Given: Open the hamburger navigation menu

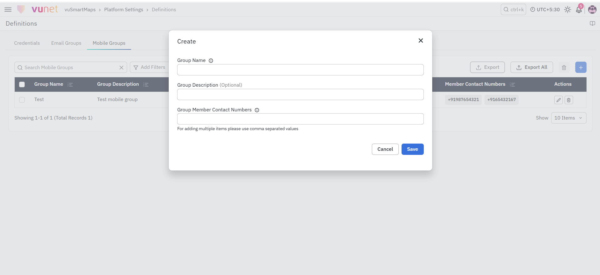Looking at the screenshot, I should pos(8,10).
